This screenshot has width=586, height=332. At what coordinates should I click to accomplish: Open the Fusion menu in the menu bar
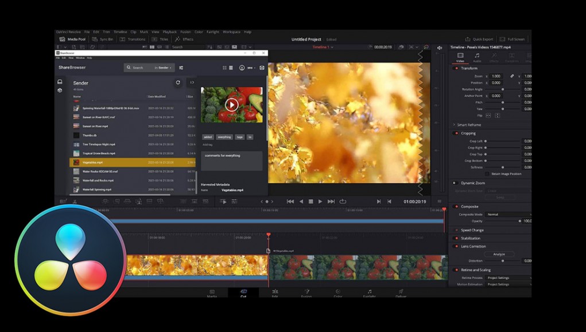coord(185,32)
